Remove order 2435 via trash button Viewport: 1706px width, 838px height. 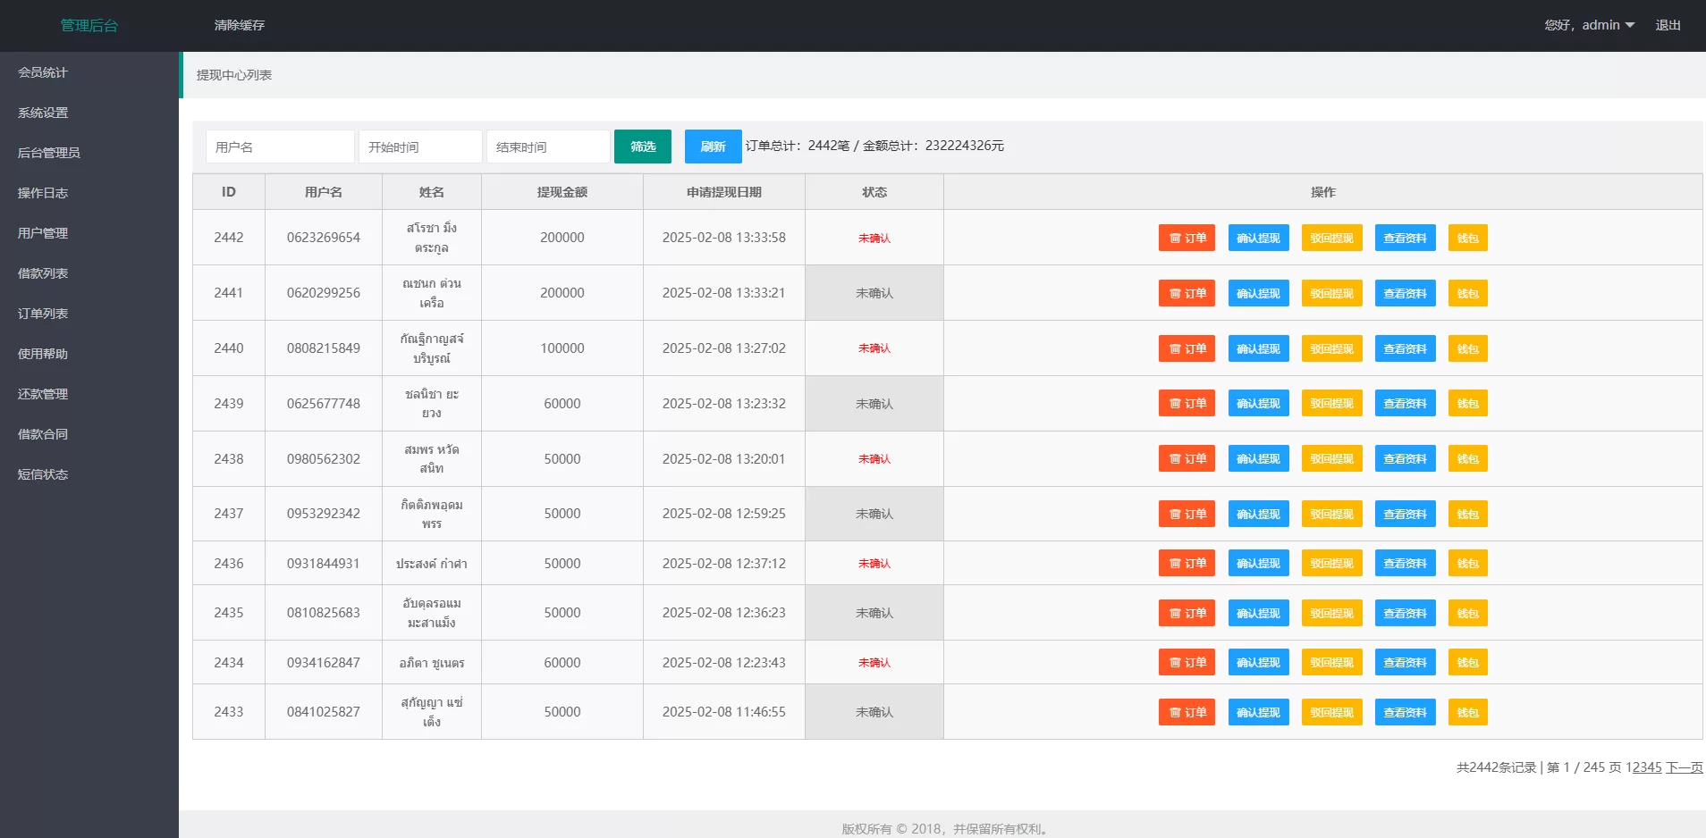point(1187,613)
